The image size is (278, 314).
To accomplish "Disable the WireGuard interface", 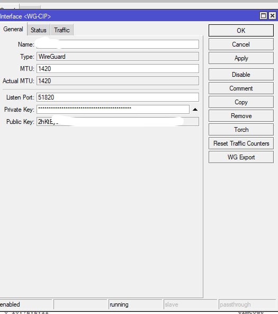I will (241, 75).
